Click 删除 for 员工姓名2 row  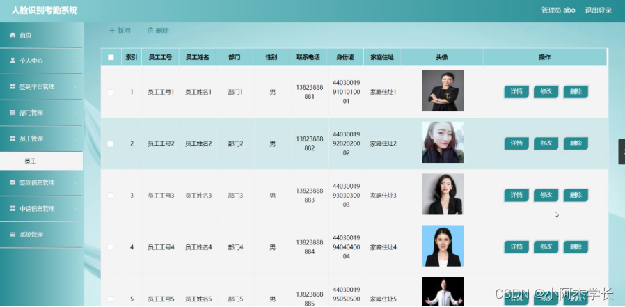click(576, 143)
